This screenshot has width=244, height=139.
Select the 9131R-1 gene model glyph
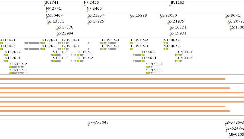[56, 61]
